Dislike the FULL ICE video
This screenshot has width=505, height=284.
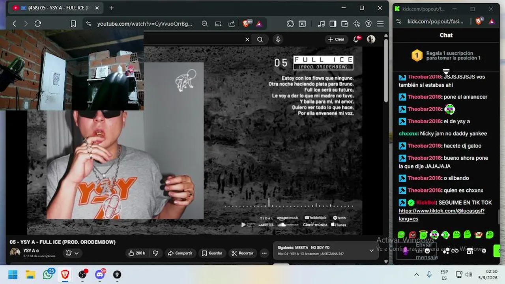click(155, 253)
